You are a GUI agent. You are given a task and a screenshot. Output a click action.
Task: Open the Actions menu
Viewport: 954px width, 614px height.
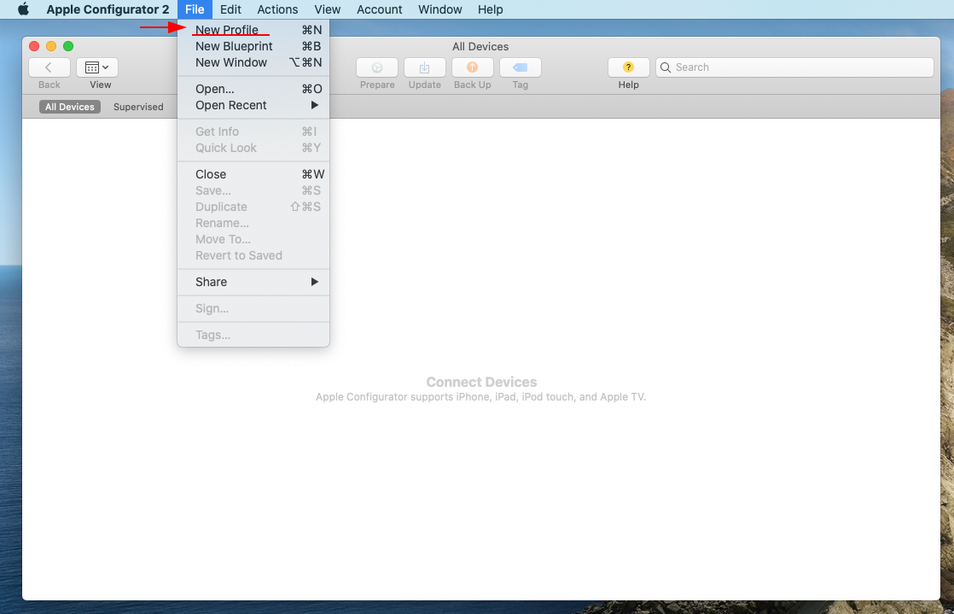[277, 9]
